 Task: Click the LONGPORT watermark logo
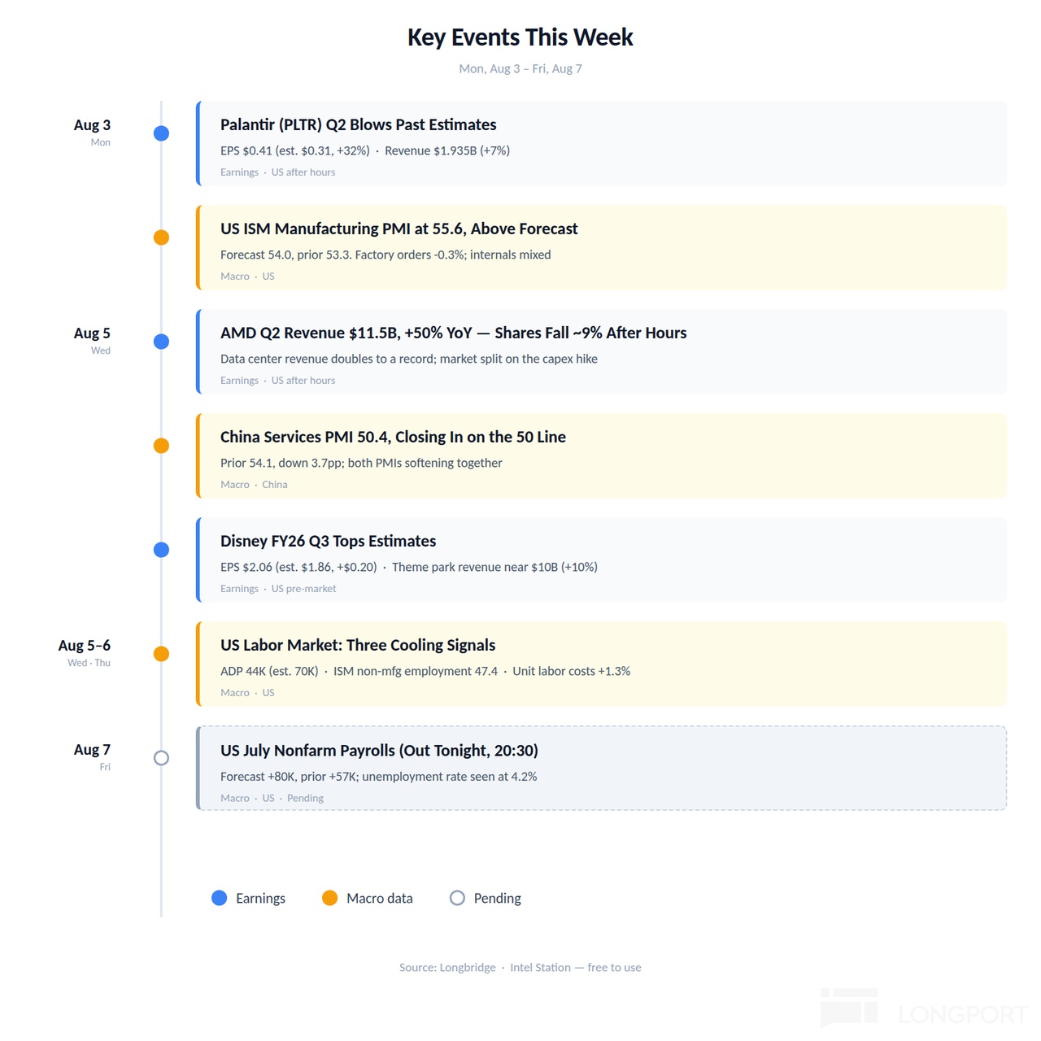(925, 1008)
